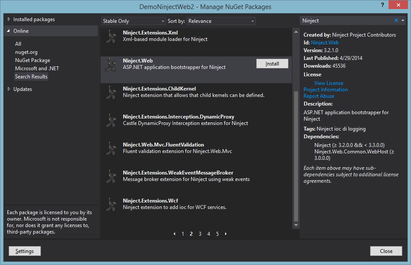Image resolution: width=411 pixels, height=265 pixels.
Task: Select the nuget.org source
Action: click(26, 52)
